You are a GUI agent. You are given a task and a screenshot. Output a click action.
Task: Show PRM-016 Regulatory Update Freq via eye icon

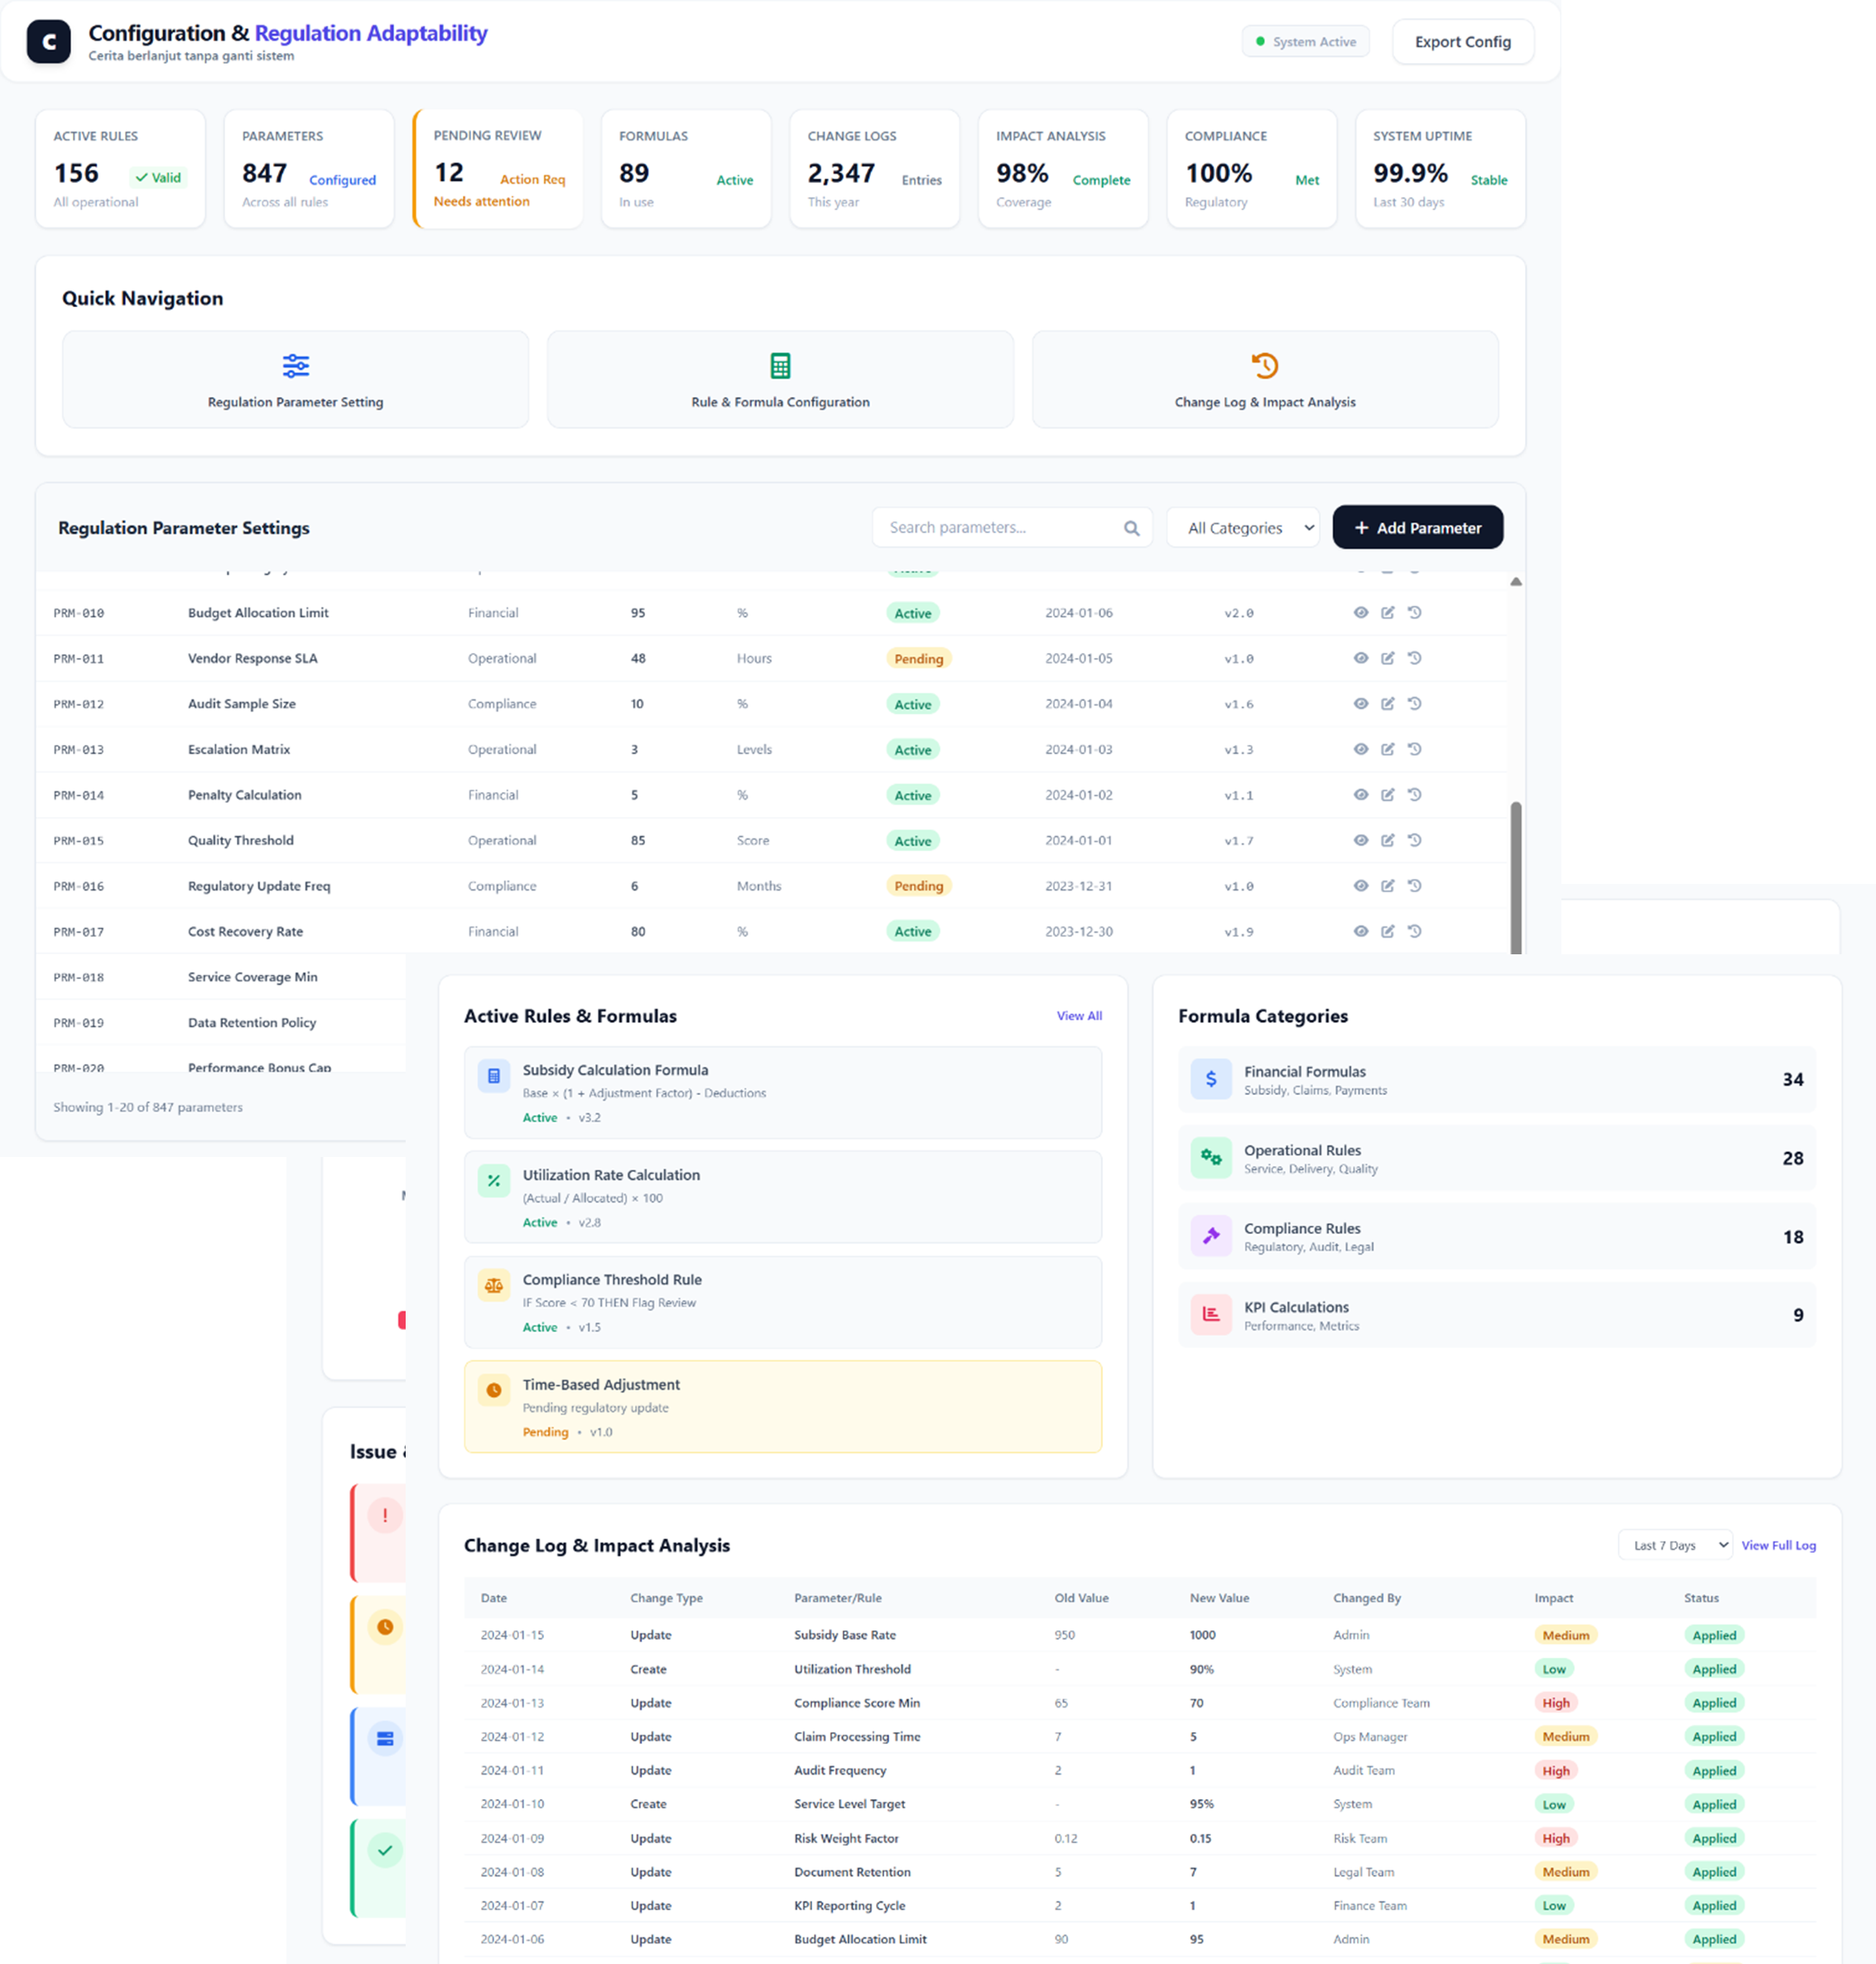[x=1360, y=886]
